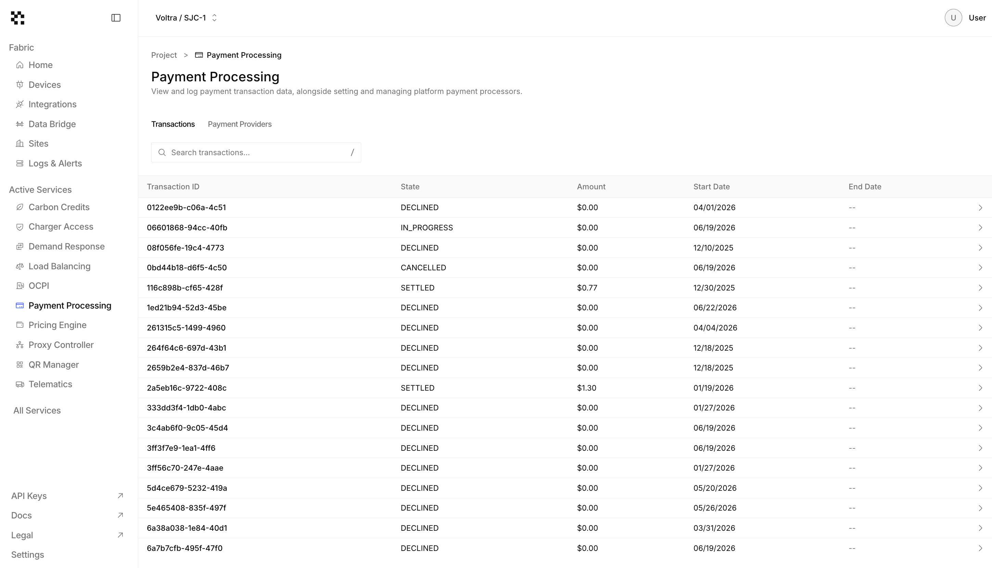The width and height of the screenshot is (992, 568).
Task: Open the Data Bridge icon
Action: [20, 124]
